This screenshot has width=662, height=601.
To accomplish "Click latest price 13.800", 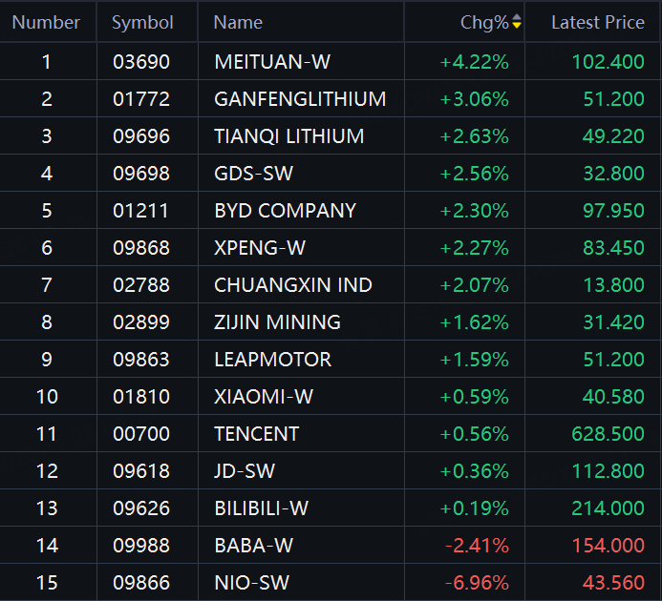I will tap(613, 285).
